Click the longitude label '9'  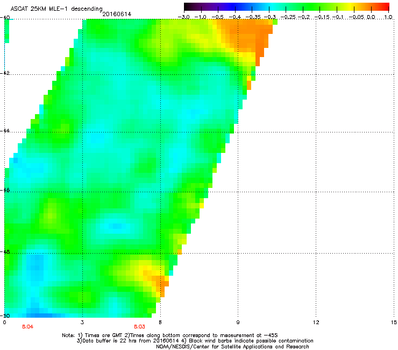coord(238,323)
